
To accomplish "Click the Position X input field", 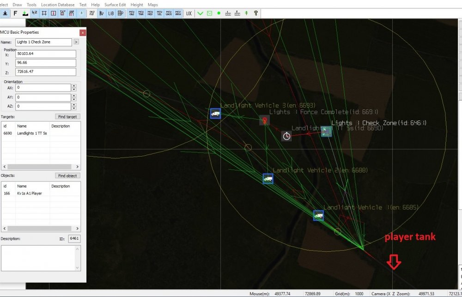I will pyautogui.click(x=46, y=54).
